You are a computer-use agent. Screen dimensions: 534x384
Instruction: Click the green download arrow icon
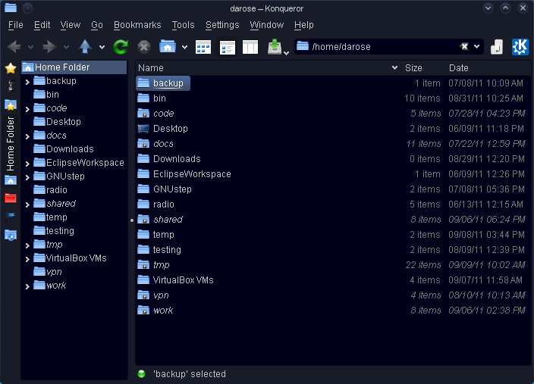[x=275, y=47]
